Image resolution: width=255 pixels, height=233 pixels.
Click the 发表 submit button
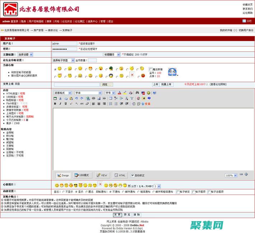(117, 215)
